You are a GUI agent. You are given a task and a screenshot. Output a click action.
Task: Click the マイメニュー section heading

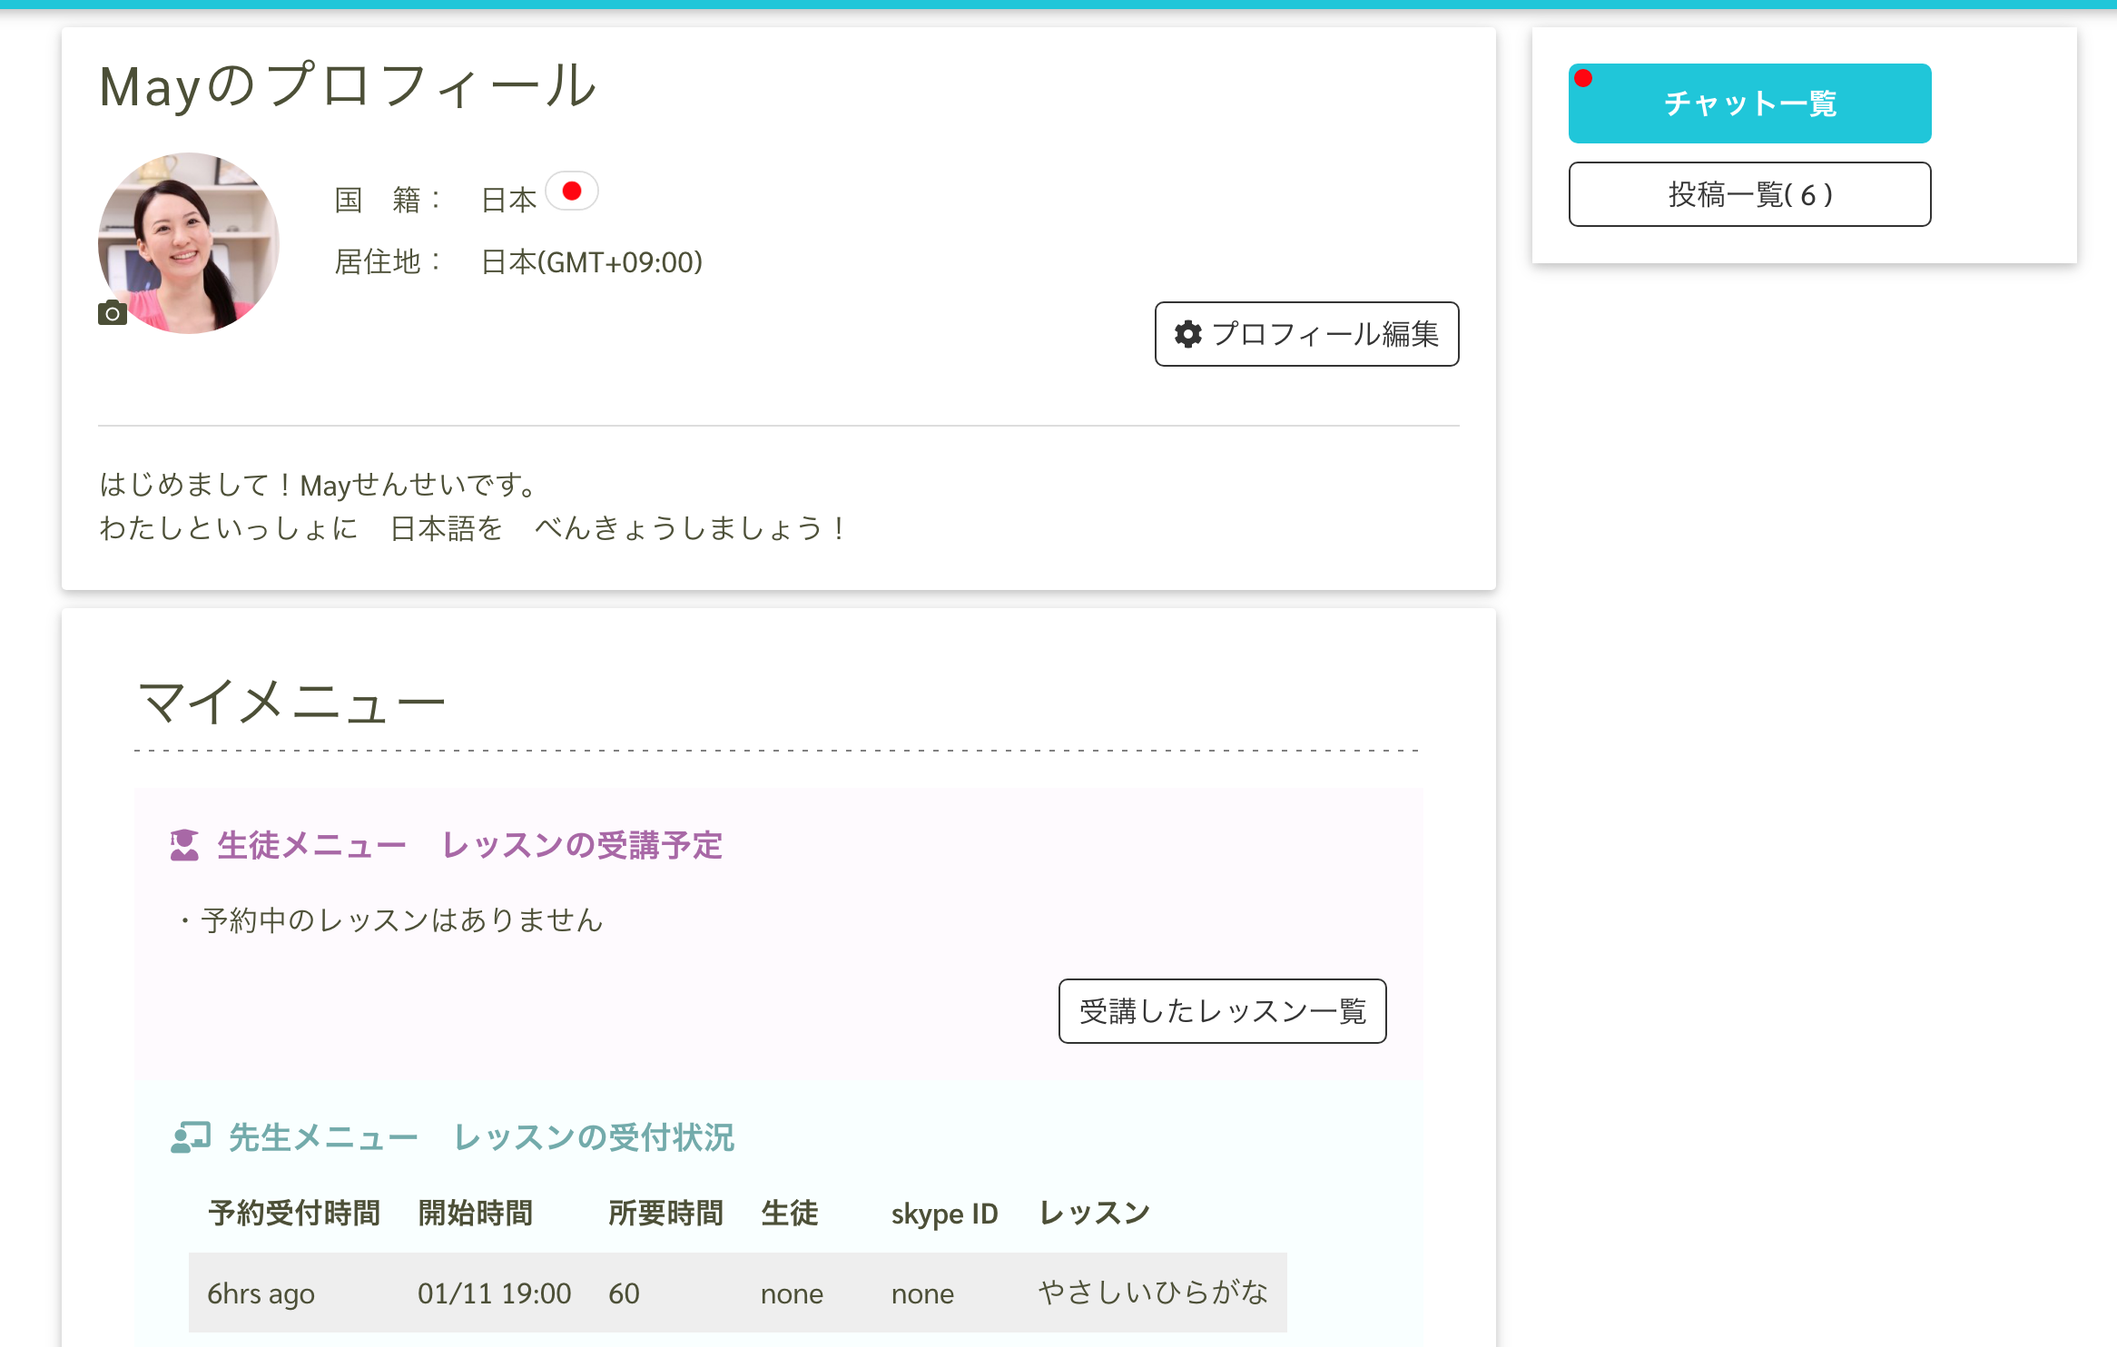[x=291, y=703]
